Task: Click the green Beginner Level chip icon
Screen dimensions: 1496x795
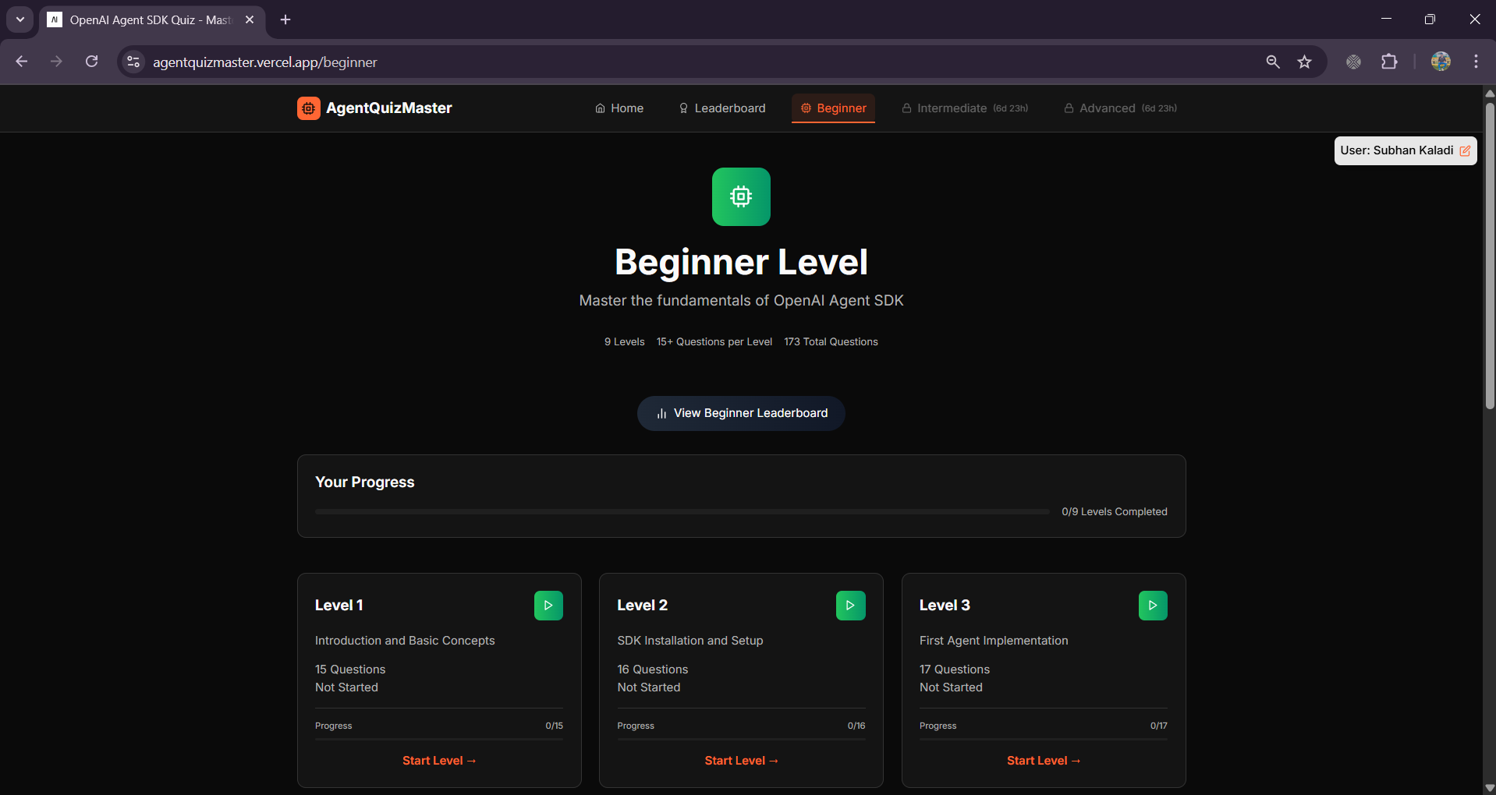Action: [741, 196]
